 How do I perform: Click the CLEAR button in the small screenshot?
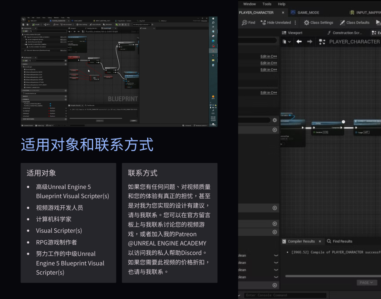[134, 120]
